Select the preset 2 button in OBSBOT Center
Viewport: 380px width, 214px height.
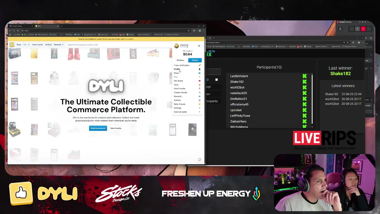coord(357,29)
